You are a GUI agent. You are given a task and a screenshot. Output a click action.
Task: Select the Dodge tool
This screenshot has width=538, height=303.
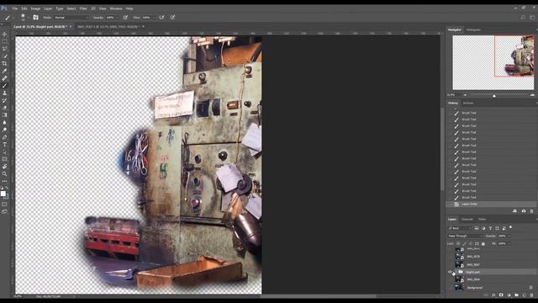pos(4,130)
